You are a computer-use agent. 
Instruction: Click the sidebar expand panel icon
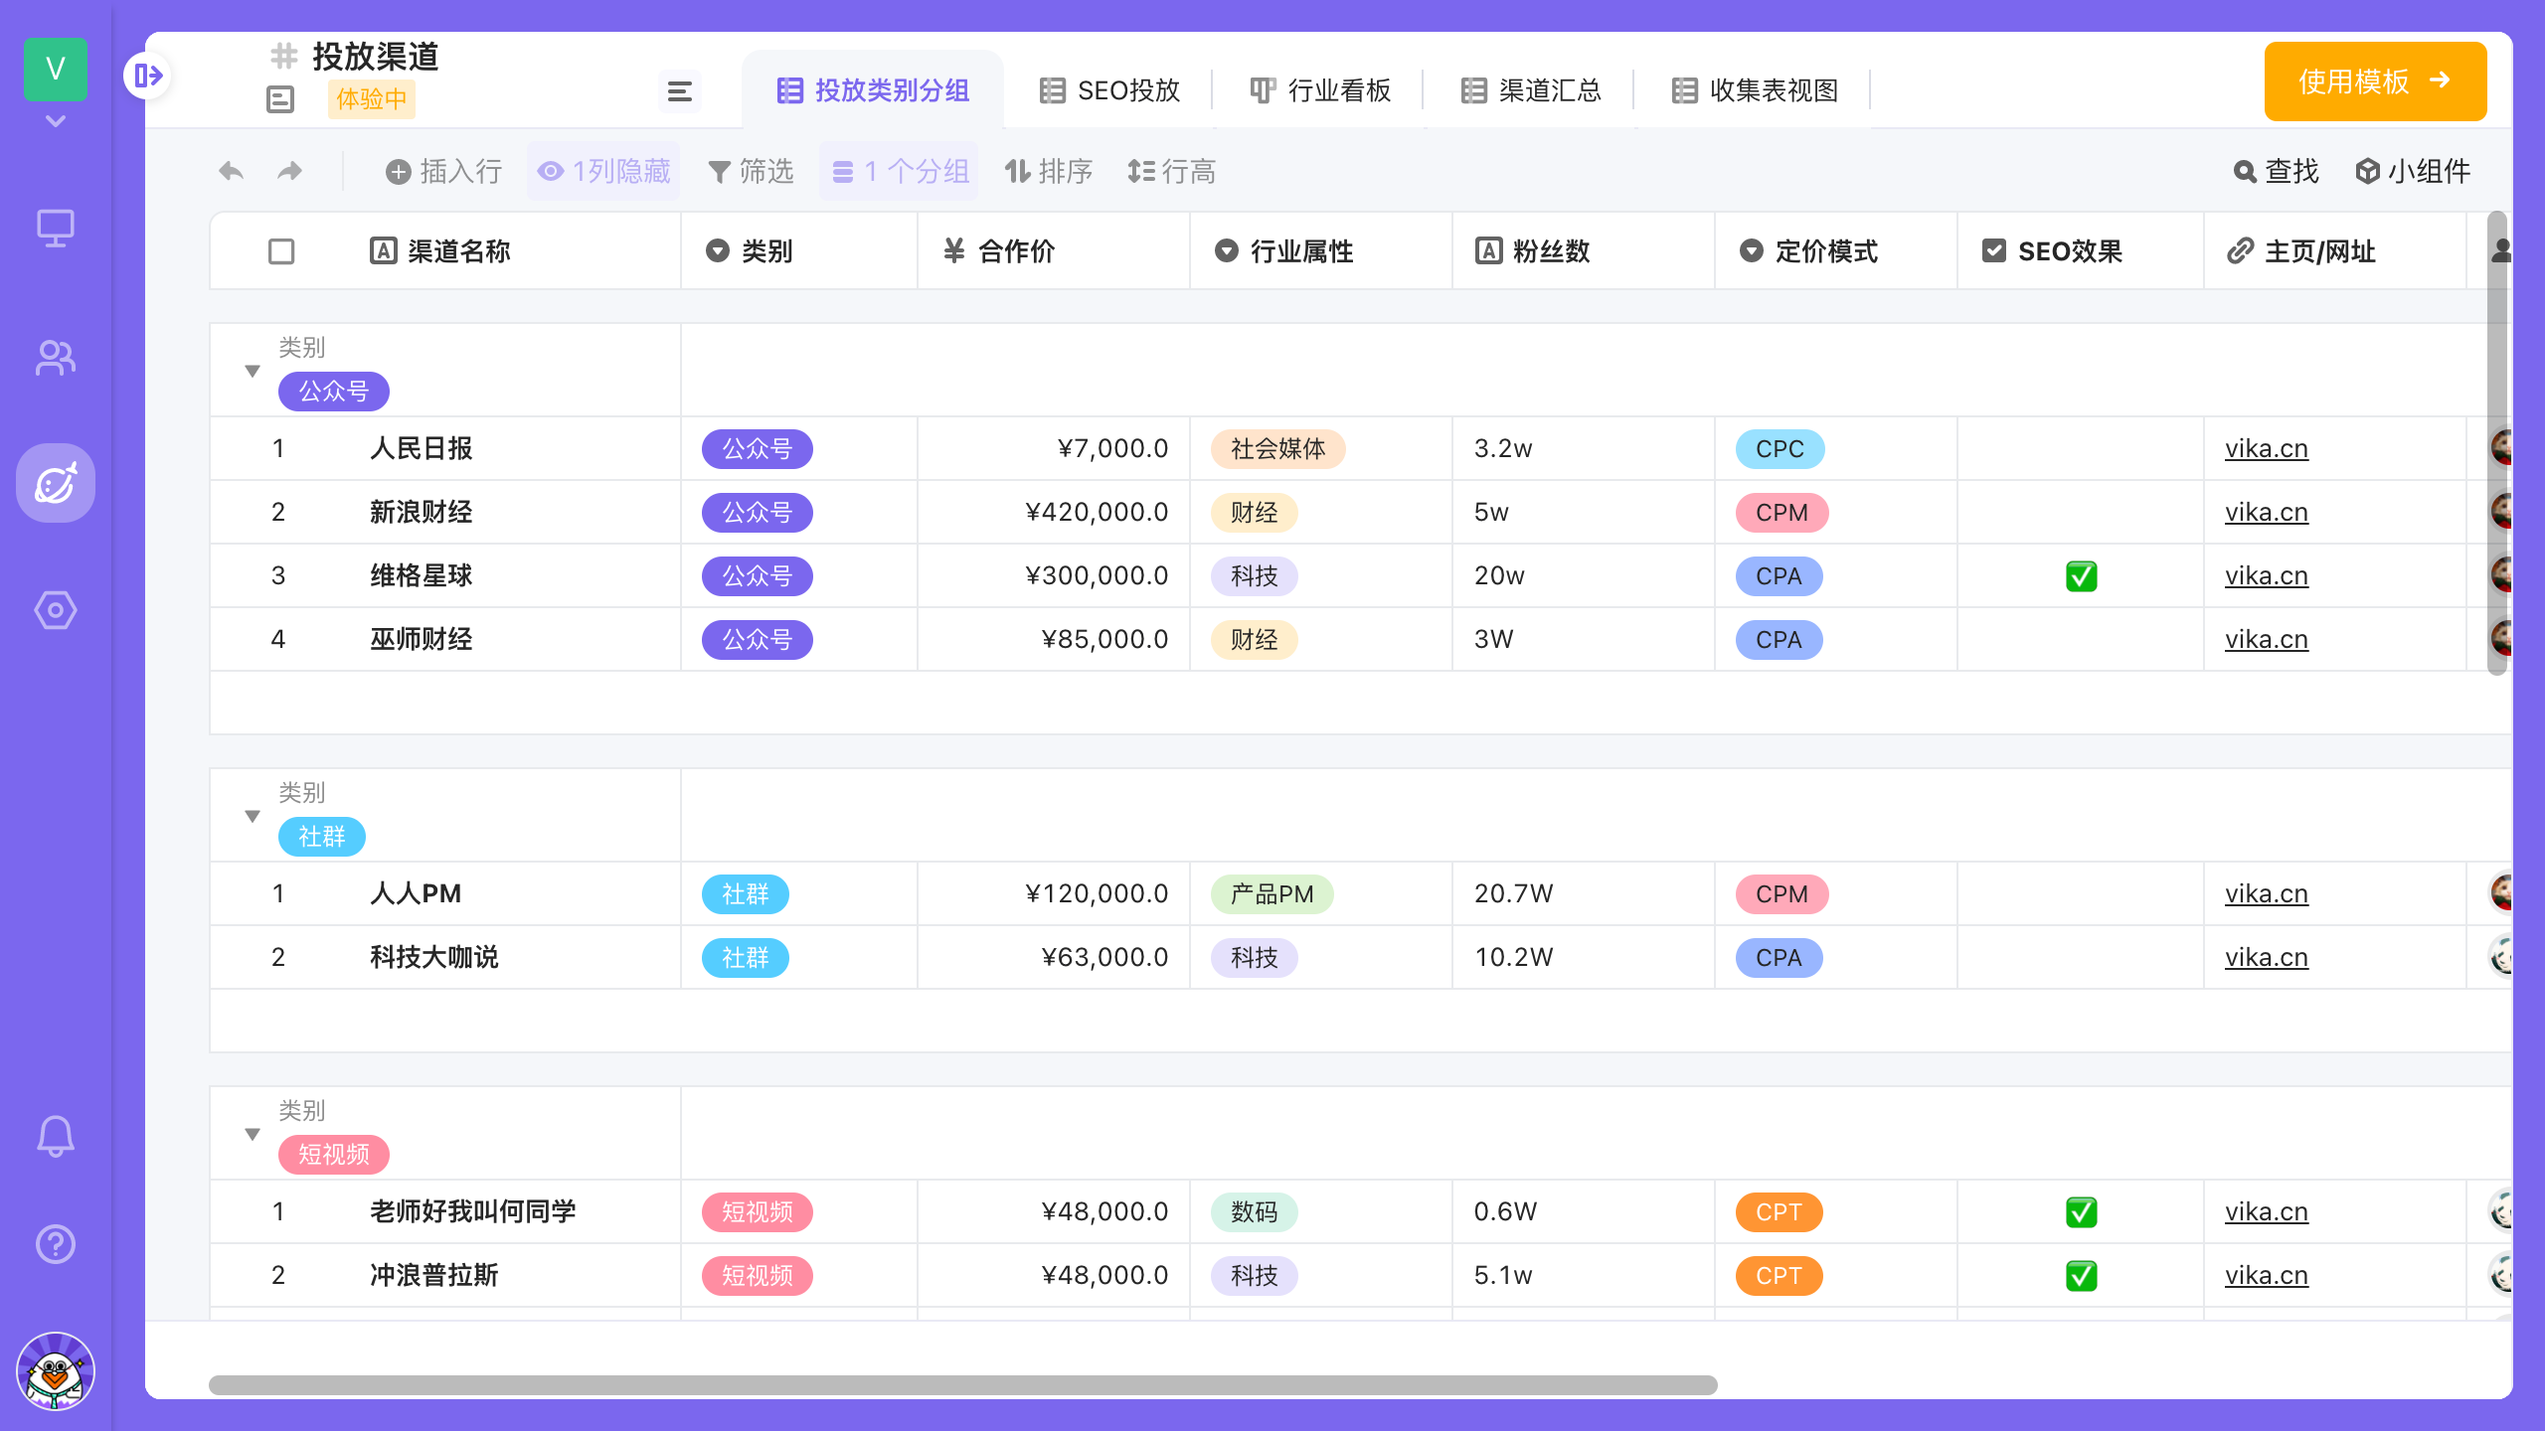pyautogui.click(x=148, y=76)
